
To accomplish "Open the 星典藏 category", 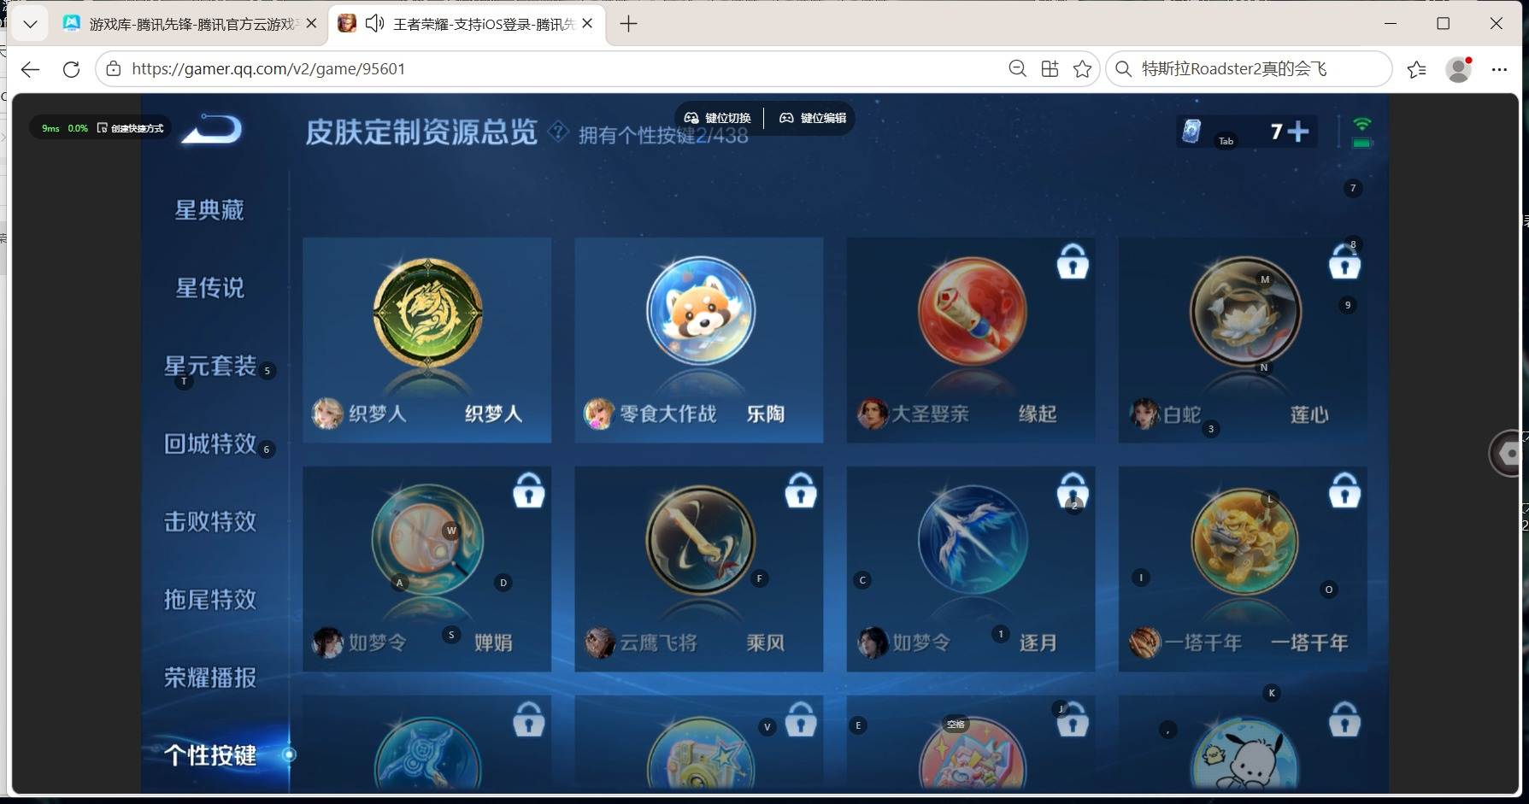I will click(209, 210).
